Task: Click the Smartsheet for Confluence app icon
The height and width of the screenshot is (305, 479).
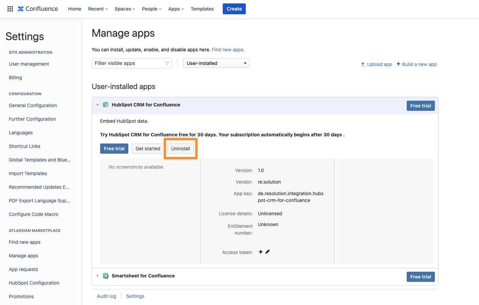Action: pos(106,276)
